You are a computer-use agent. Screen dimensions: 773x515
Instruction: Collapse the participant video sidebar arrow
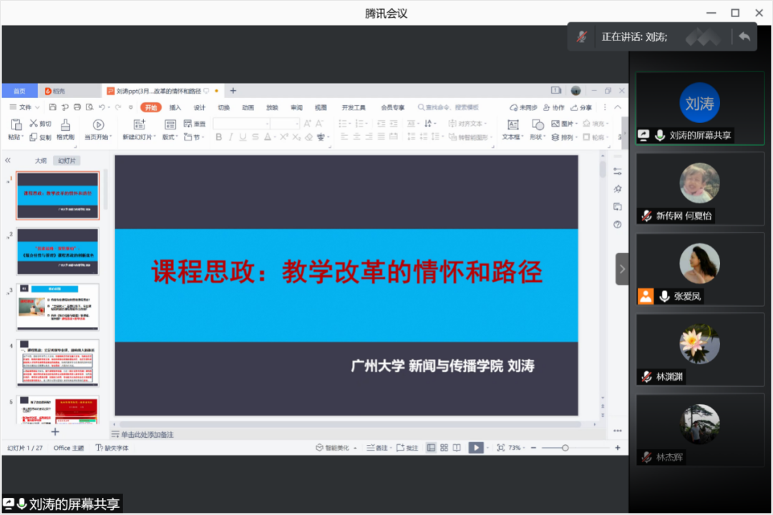[x=621, y=269]
